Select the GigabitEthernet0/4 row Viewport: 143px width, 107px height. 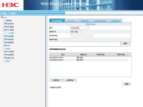[x=89, y=60]
